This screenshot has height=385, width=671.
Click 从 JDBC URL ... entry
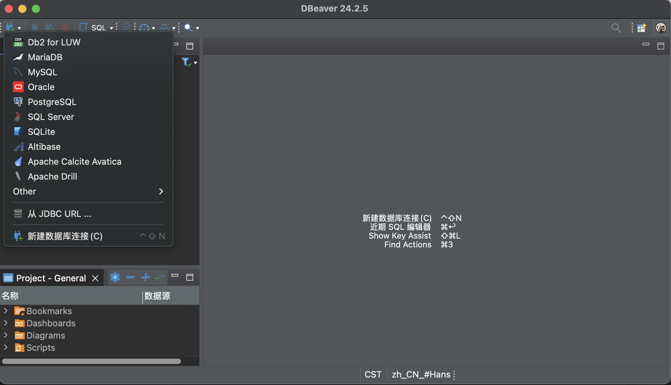(x=59, y=214)
